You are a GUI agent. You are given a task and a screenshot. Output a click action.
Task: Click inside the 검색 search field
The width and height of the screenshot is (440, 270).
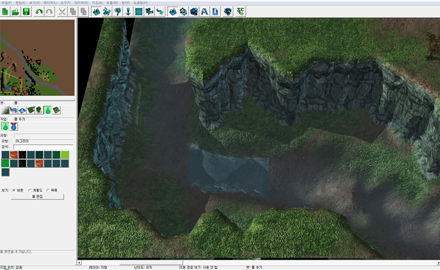[43, 147]
